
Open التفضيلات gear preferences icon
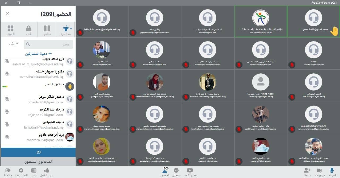pyautogui.click(x=21, y=171)
